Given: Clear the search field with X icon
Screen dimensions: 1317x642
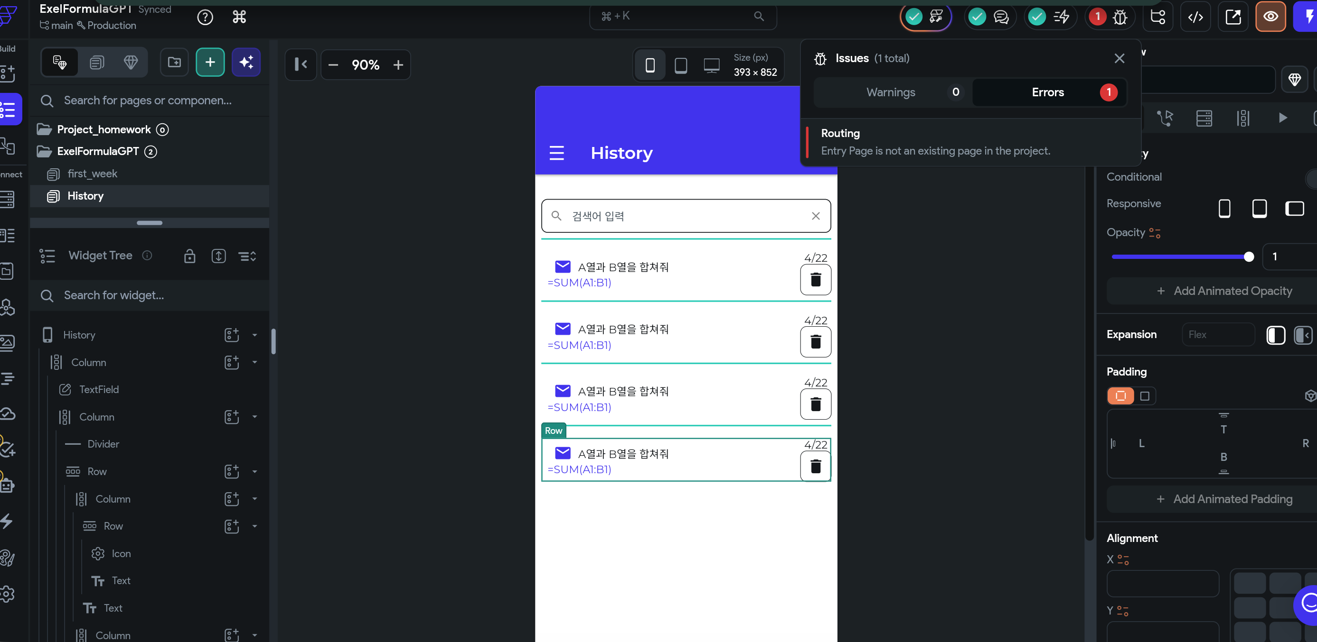Looking at the screenshot, I should point(816,216).
